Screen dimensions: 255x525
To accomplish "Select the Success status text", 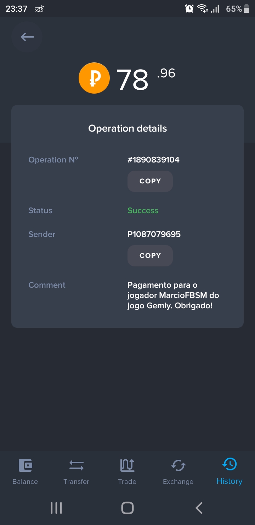I will 143,210.
